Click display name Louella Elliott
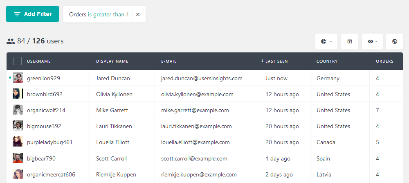409x183 pixels. 113,142
